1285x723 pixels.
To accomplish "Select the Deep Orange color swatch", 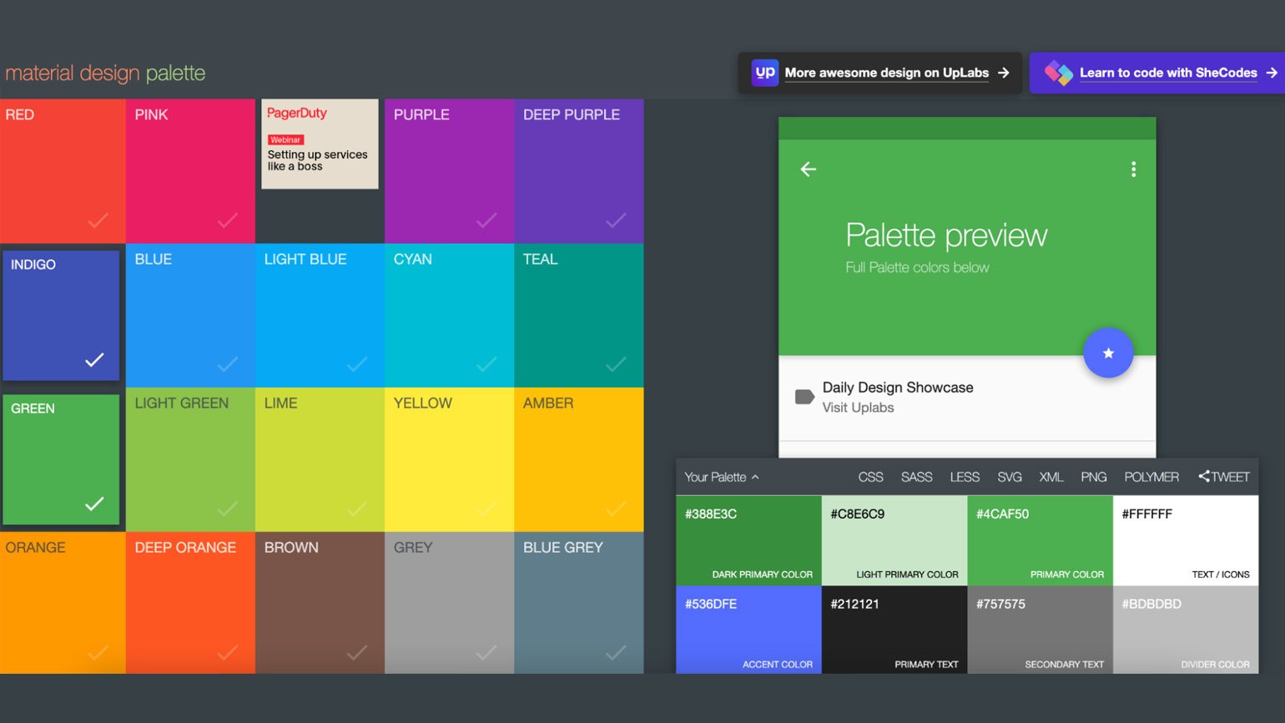I will click(x=190, y=603).
